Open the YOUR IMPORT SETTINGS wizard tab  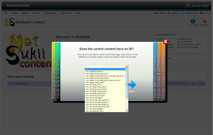[155, 71]
